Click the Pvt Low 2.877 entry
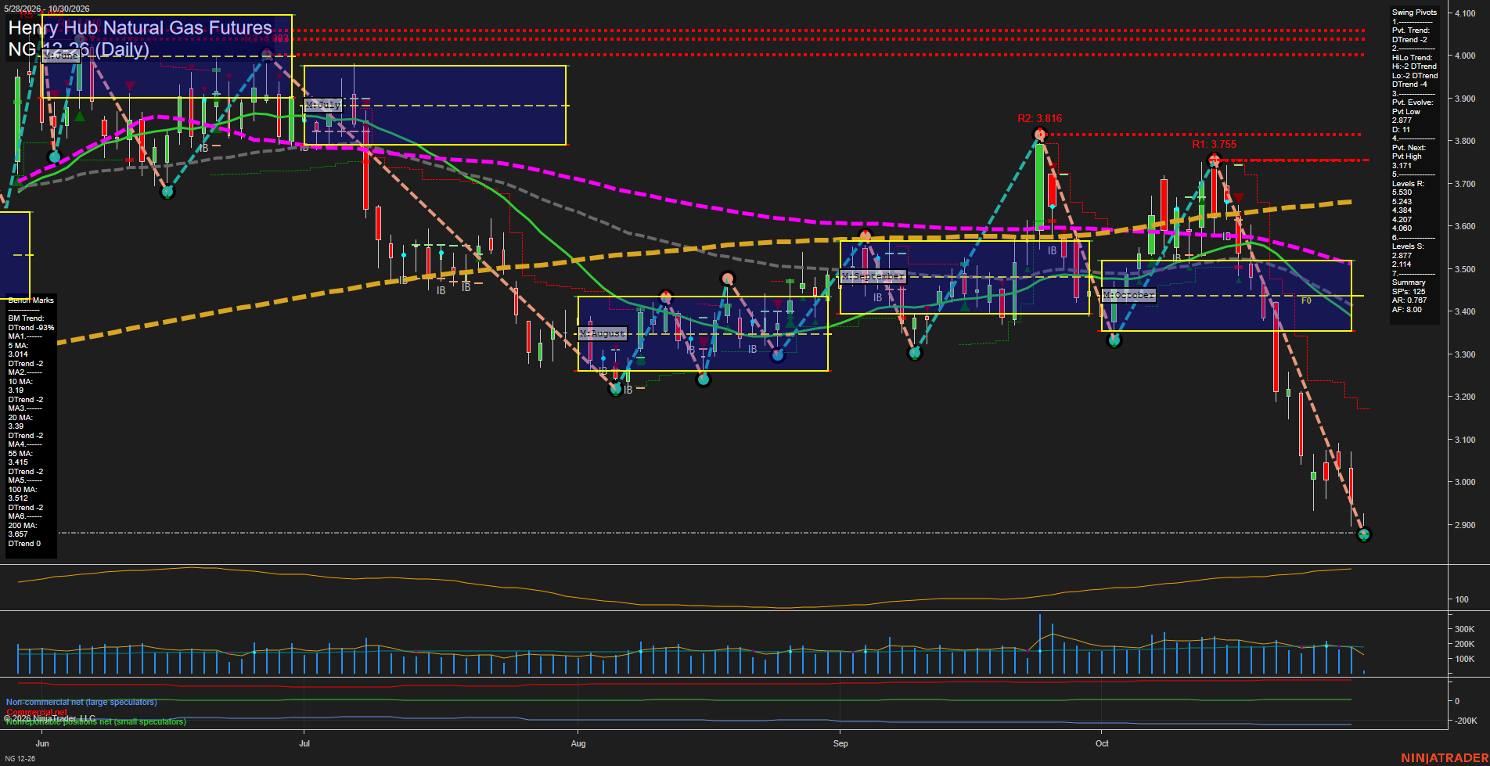Screen dimensions: 1490x766 pos(1406,117)
